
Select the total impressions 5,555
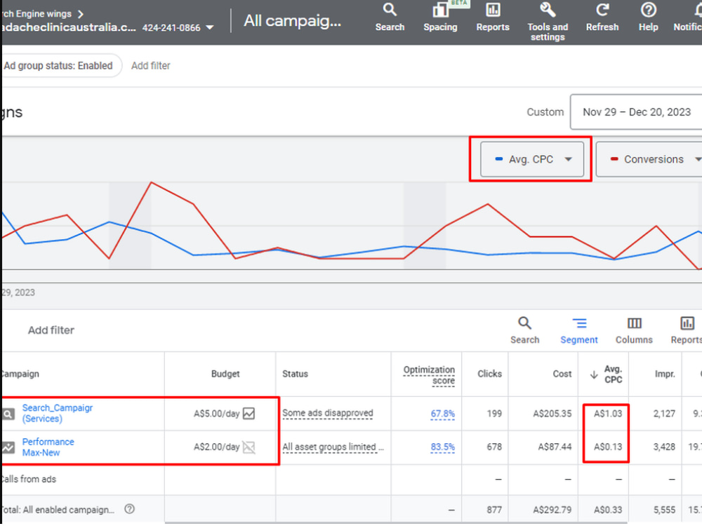tap(664, 510)
